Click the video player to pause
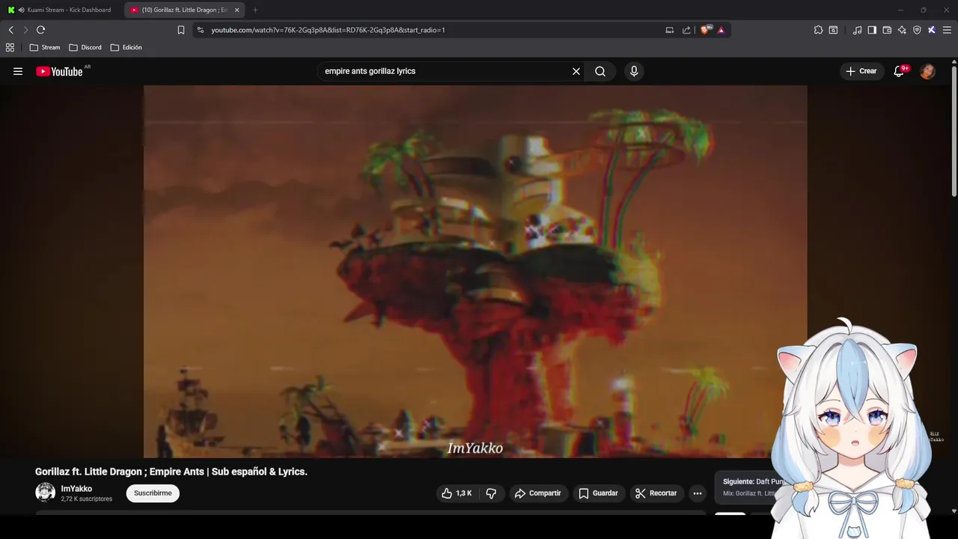Viewport: 958px width, 539px height. point(475,271)
